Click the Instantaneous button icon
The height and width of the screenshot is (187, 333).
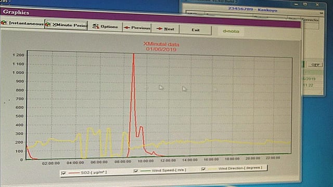click(4, 22)
